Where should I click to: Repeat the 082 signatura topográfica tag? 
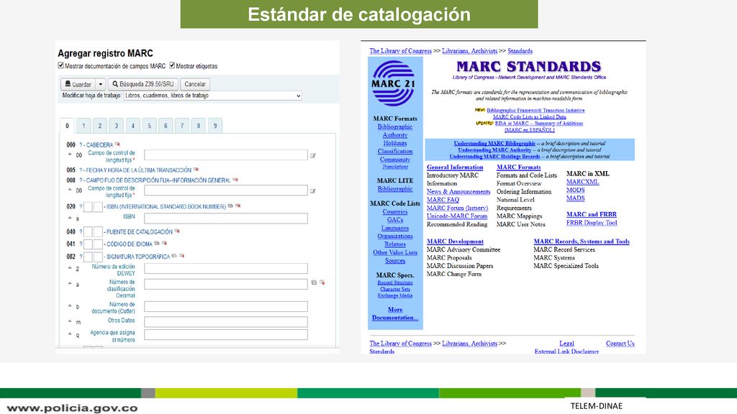tap(174, 256)
